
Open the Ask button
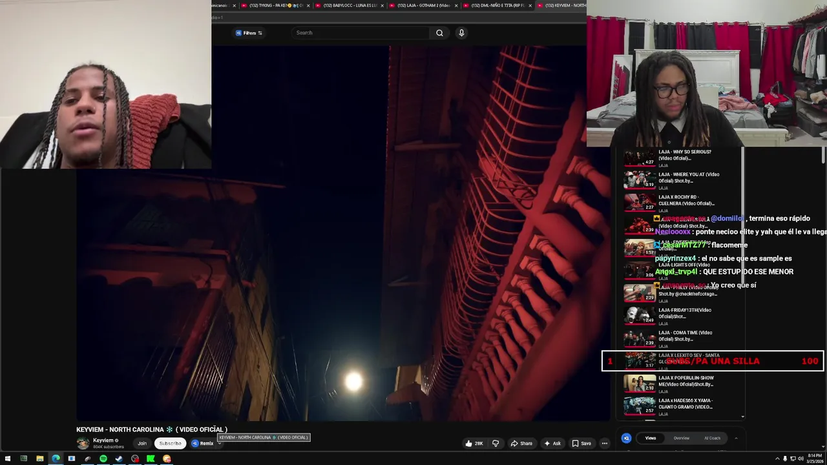552,443
